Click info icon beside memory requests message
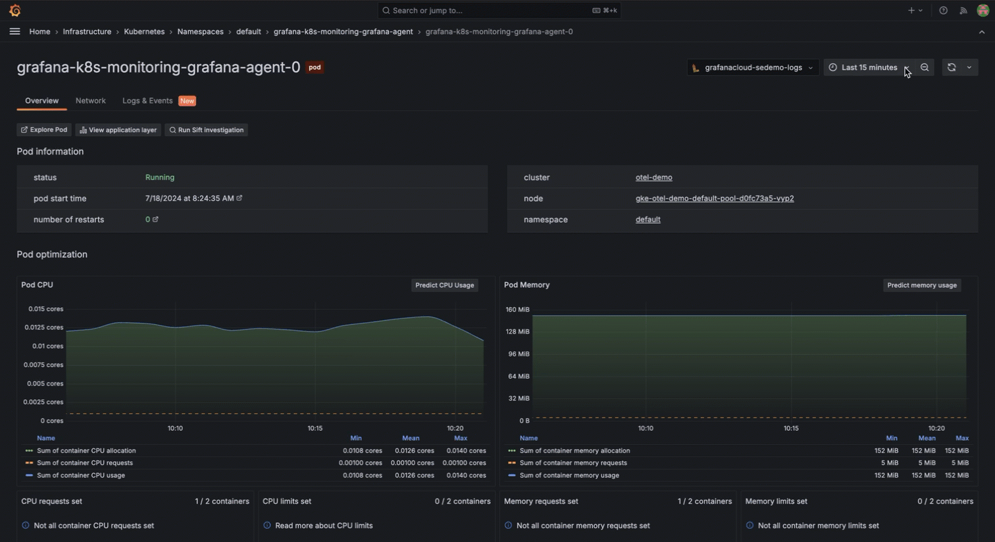This screenshot has height=542, width=995. tap(509, 526)
